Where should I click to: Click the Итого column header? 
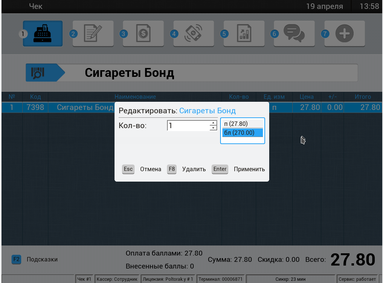[x=363, y=97]
